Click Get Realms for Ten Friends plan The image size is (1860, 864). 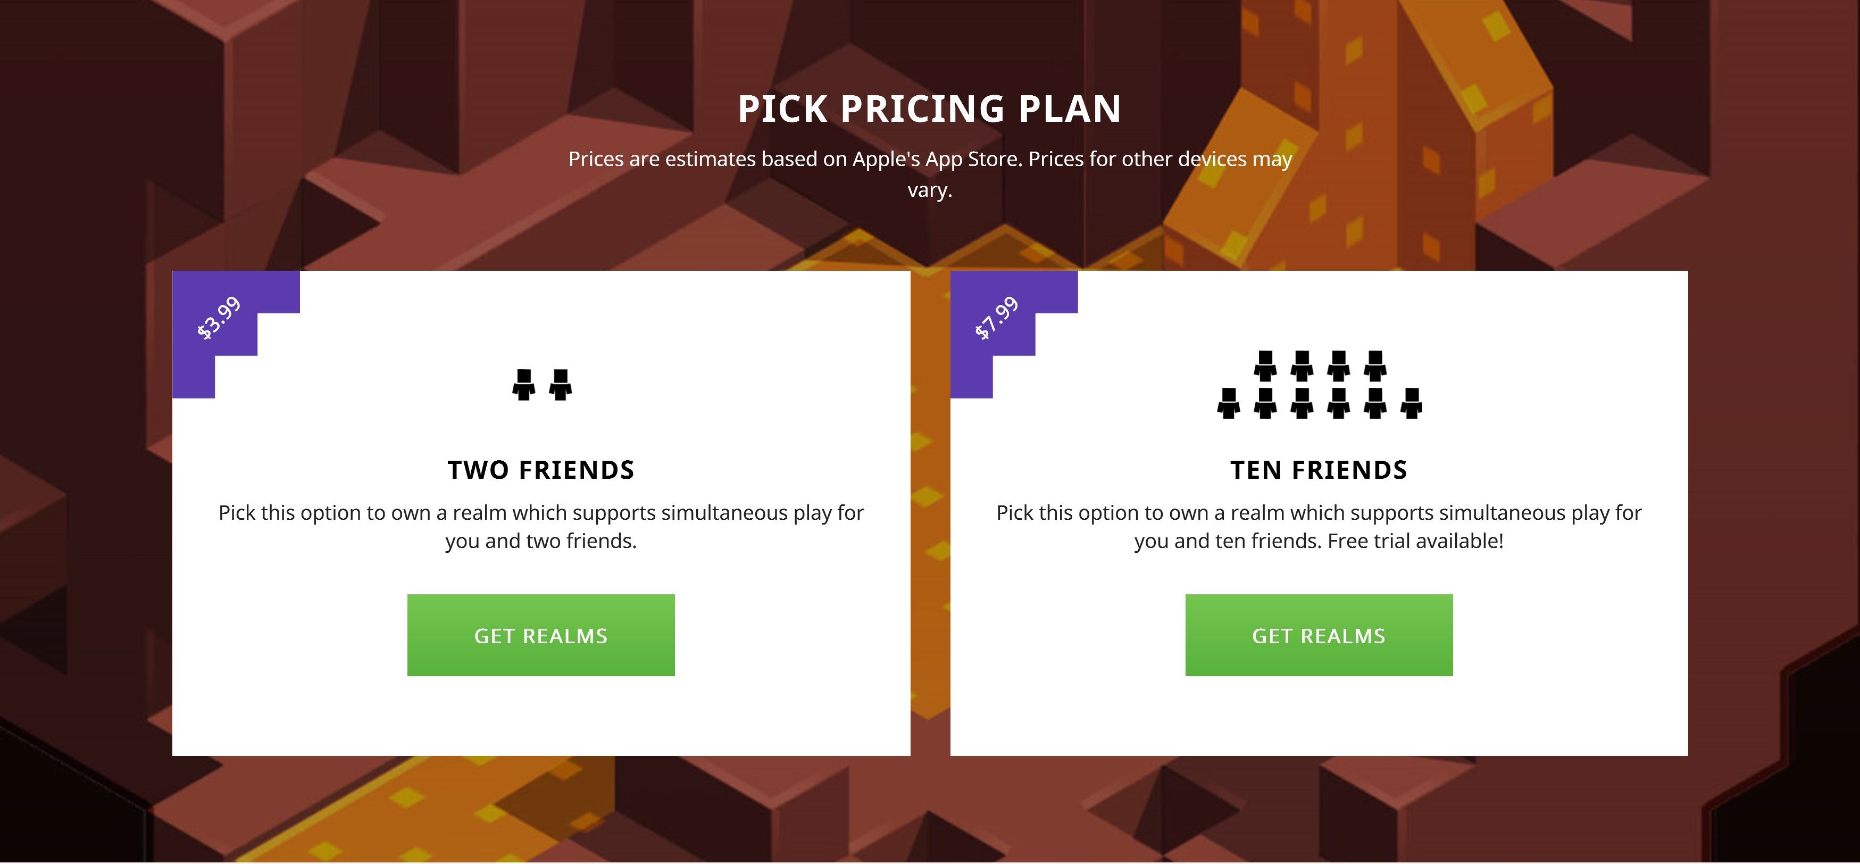point(1319,635)
